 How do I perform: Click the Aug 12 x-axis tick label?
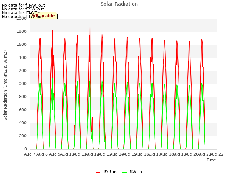click(92, 154)
